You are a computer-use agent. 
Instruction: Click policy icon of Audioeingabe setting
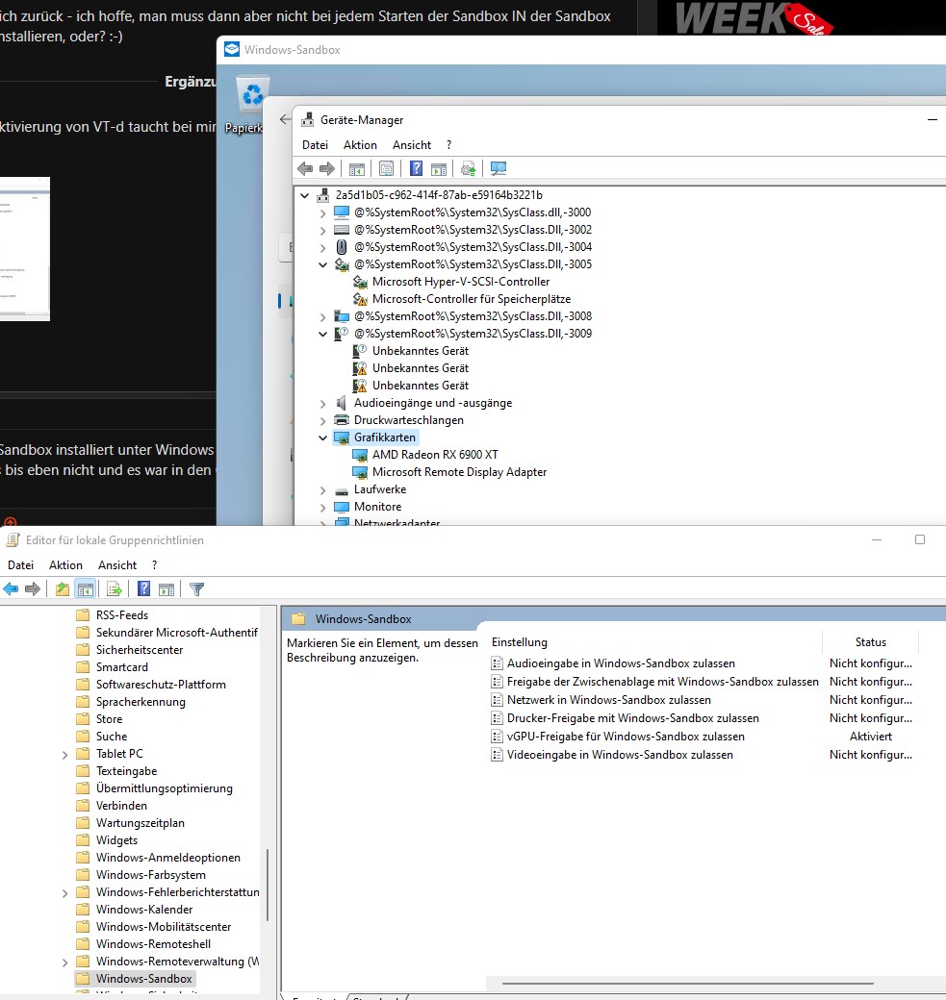[x=497, y=663]
